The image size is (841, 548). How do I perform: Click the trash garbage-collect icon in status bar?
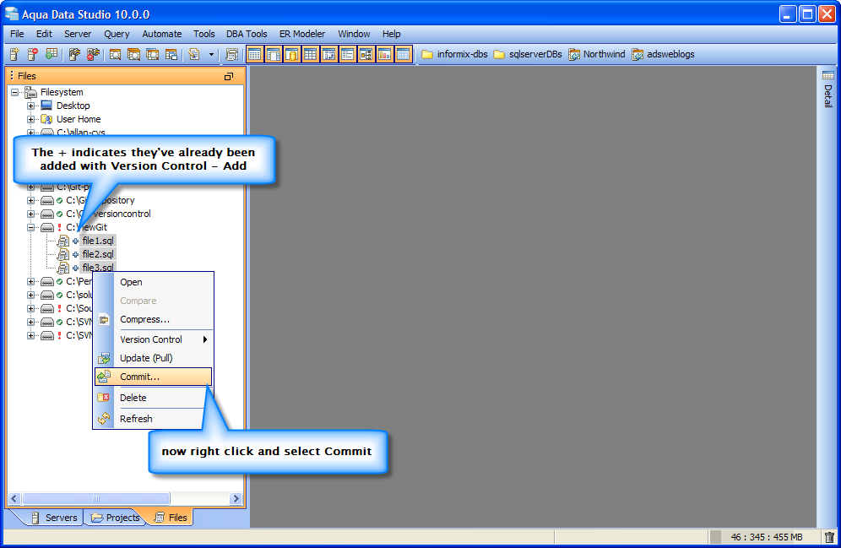click(829, 537)
